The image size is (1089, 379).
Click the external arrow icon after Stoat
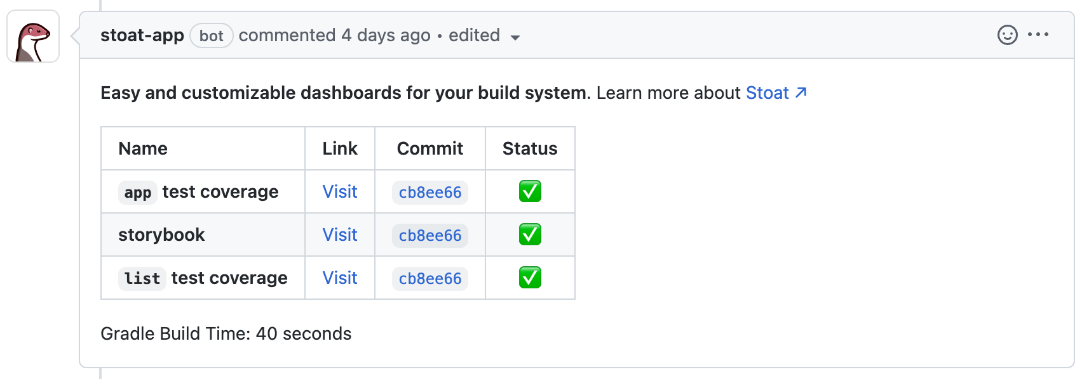click(x=801, y=93)
